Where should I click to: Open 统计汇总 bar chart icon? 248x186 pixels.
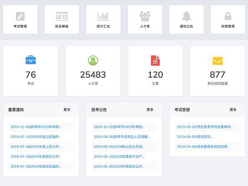(103, 16)
